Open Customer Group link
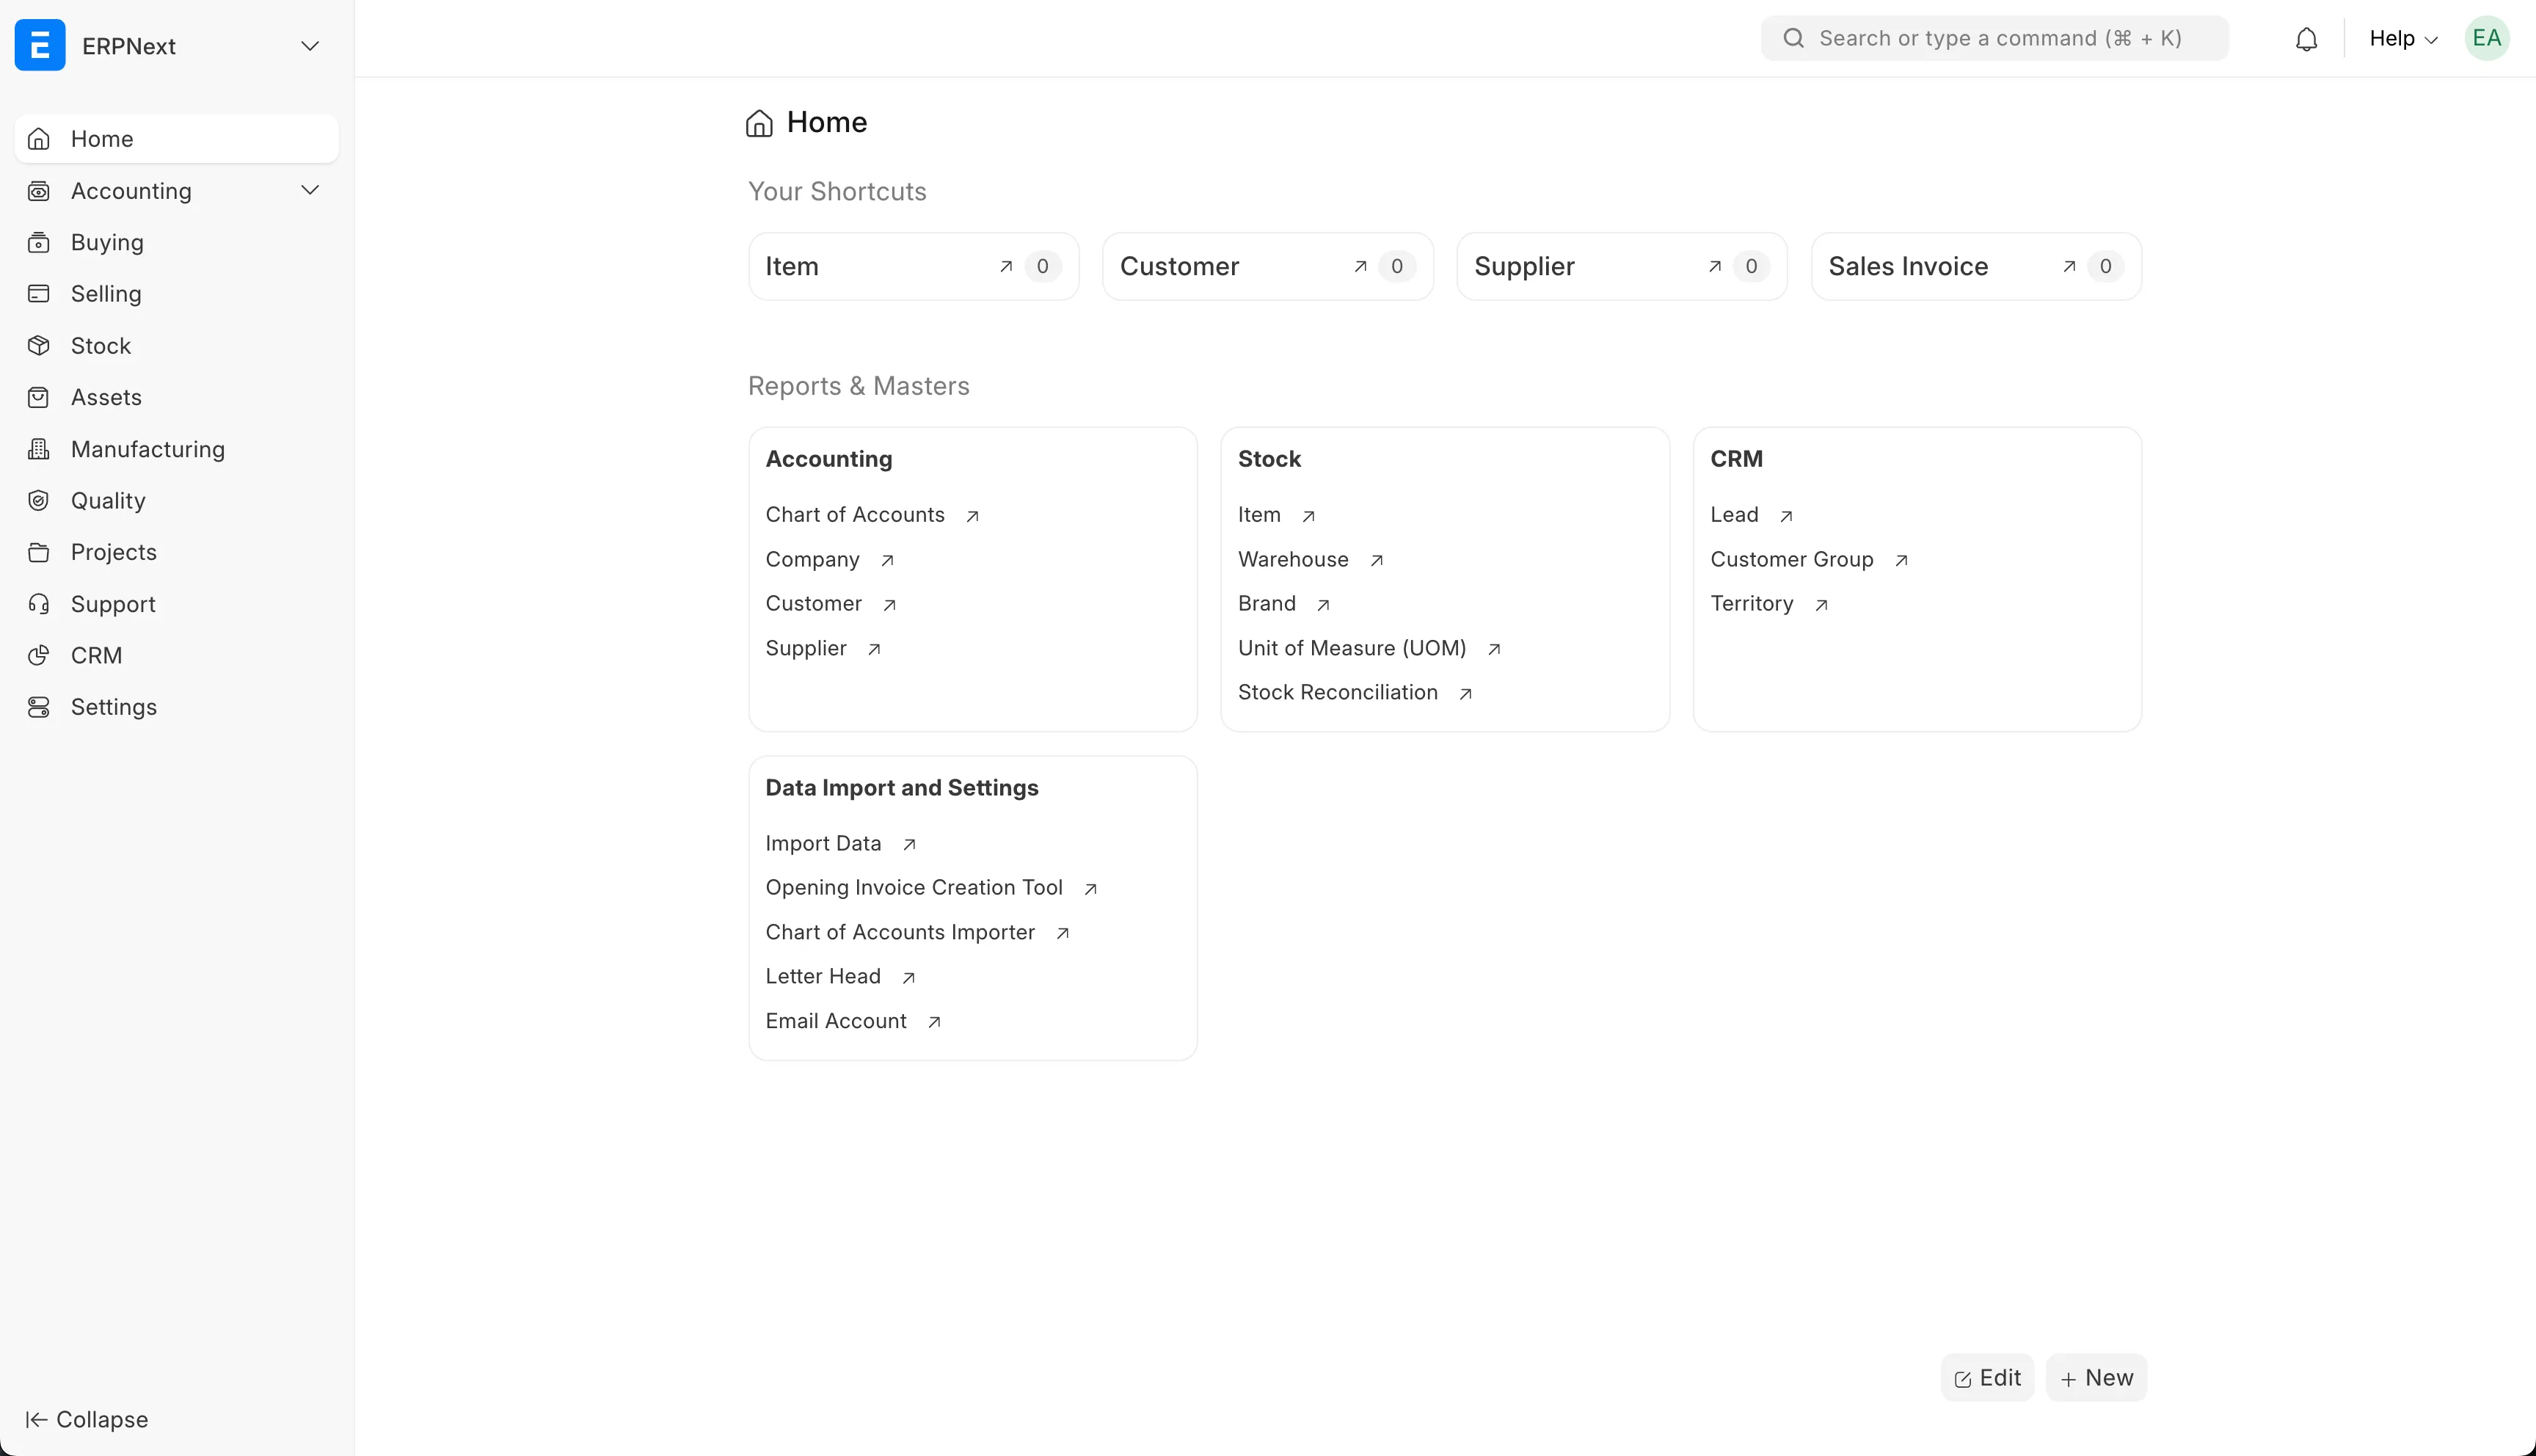The image size is (2536, 1456). 1792,560
